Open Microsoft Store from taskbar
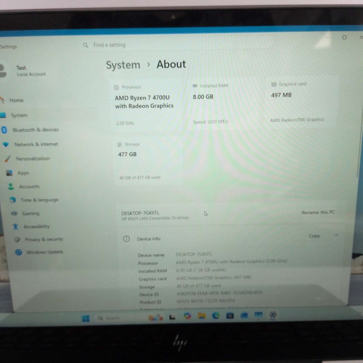 [230, 315]
